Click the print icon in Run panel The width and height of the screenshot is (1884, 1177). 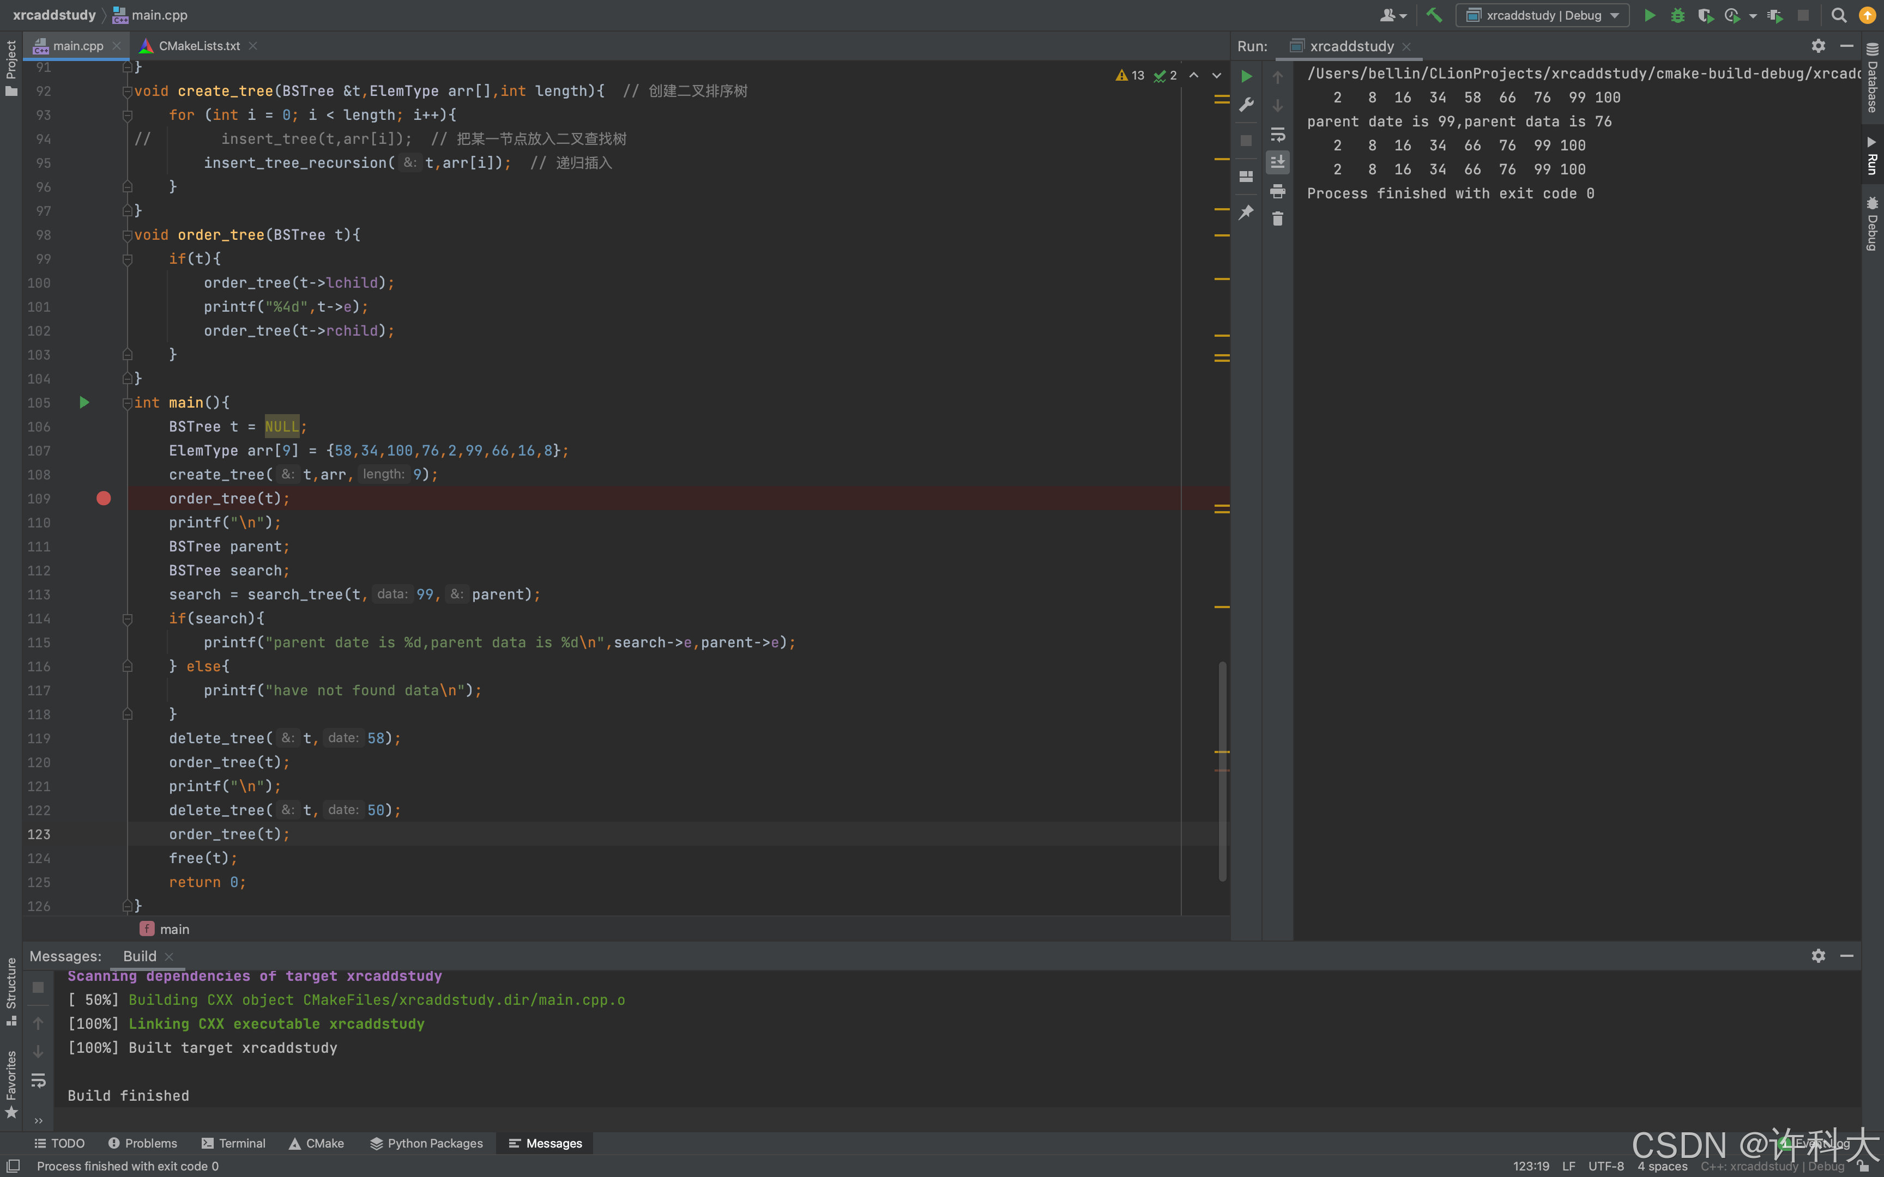1278,191
